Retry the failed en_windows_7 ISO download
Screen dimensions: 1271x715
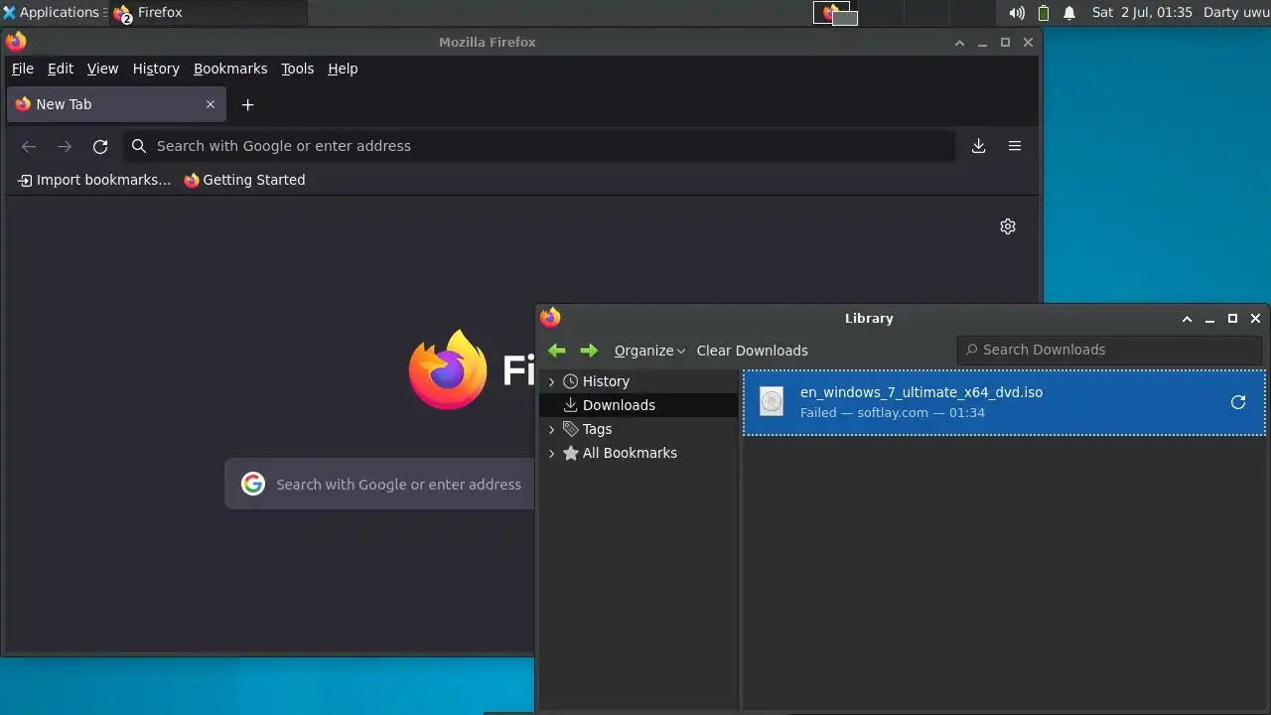[1238, 402]
